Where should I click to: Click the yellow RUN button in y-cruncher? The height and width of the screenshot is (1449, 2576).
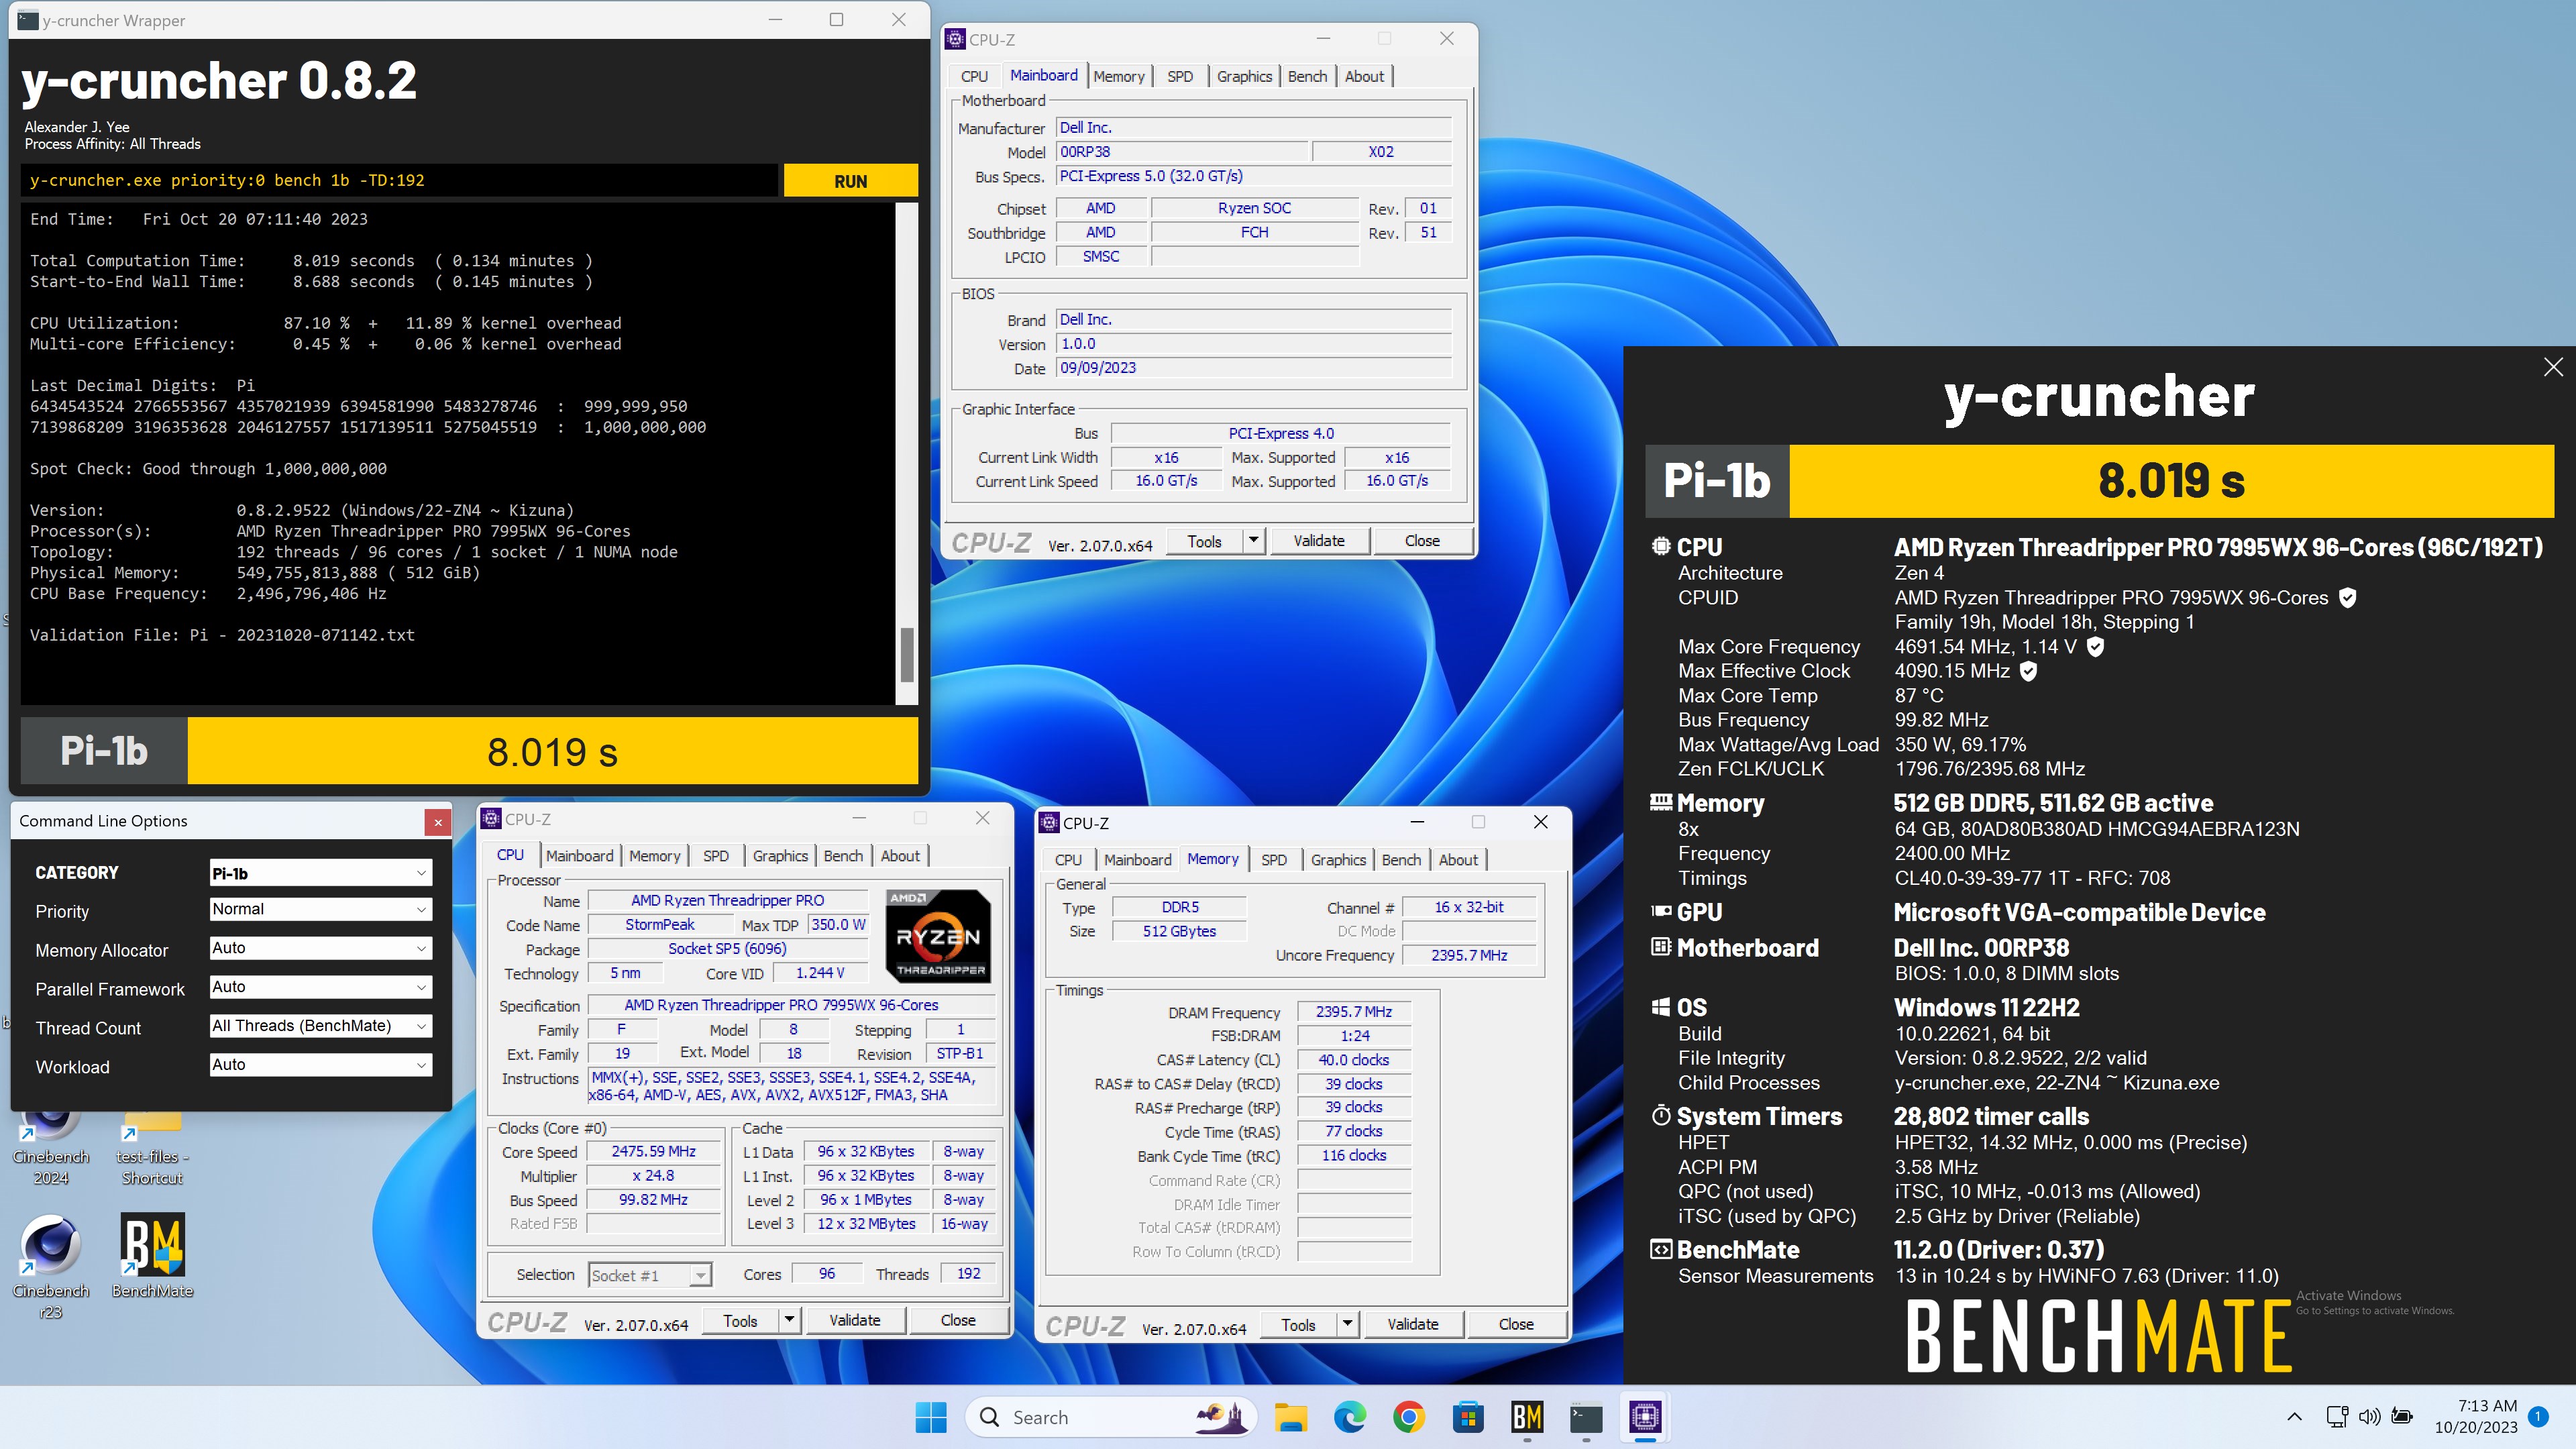click(x=850, y=181)
